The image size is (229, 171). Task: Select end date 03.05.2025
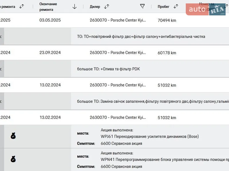tap(50, 20)
